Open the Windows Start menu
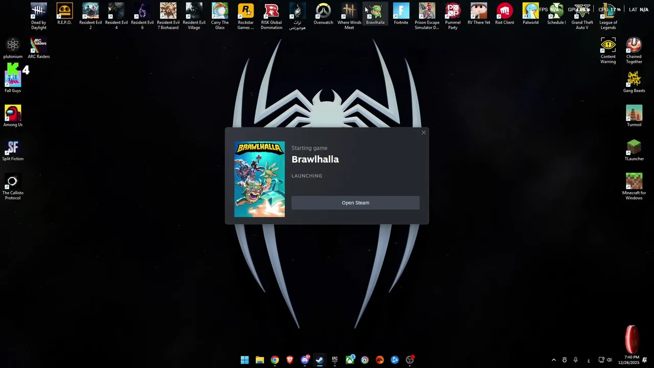 coord(245,360)
